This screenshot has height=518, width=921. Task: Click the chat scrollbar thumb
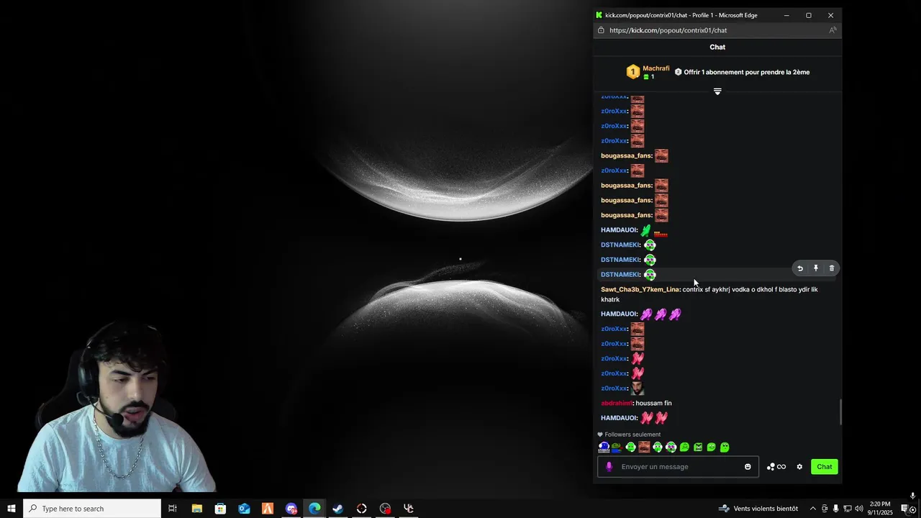(x=840, y=412)
